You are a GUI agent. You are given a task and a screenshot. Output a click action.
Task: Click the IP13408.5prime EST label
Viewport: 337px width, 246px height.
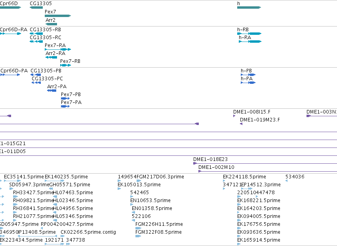(37, 233)
